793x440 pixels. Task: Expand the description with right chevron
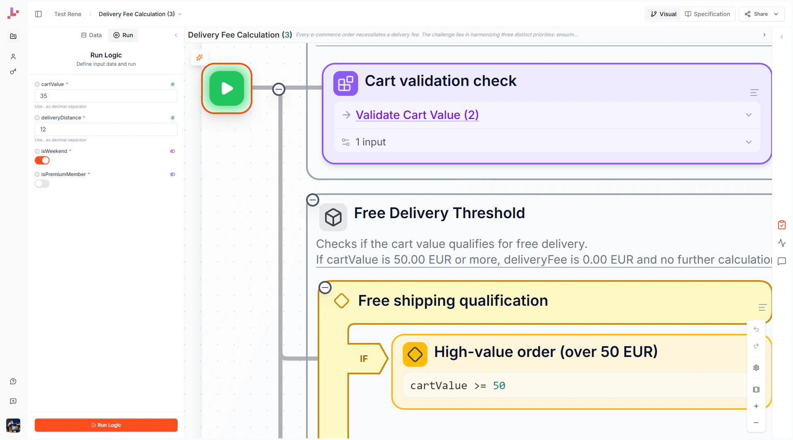(x=765, y=35)
